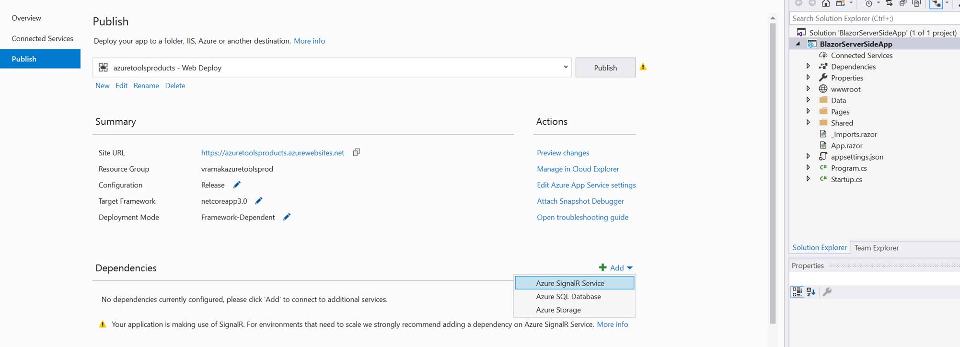
Task: Click Rename profile link
Action: [x=146, y=85]
